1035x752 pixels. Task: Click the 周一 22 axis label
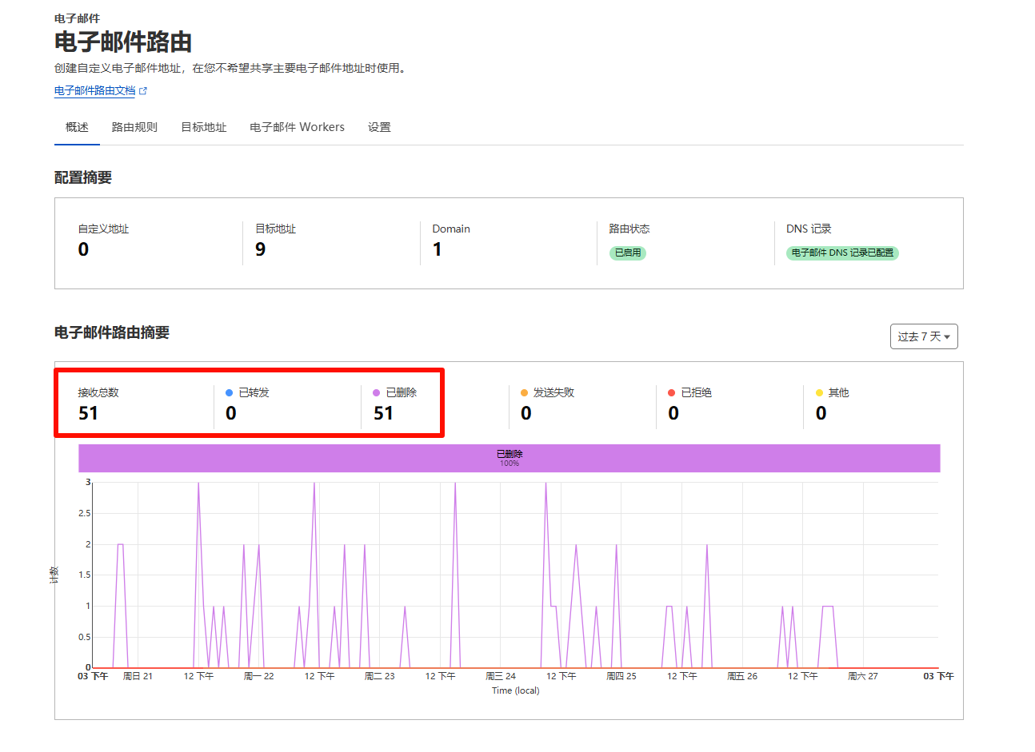(x=258, y=676)
